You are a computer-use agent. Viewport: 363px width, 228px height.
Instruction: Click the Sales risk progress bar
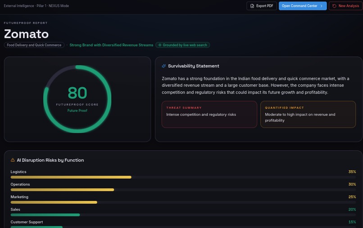pos(183,215)
